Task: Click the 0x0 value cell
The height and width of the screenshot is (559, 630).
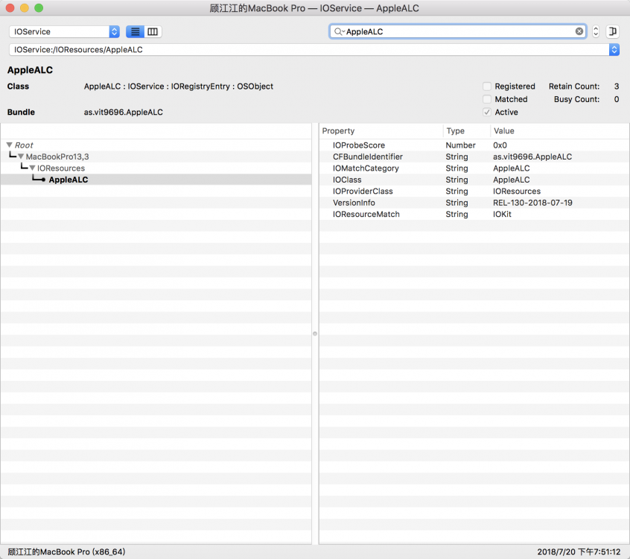Action: pyautogui.click(x=500, y=145)
